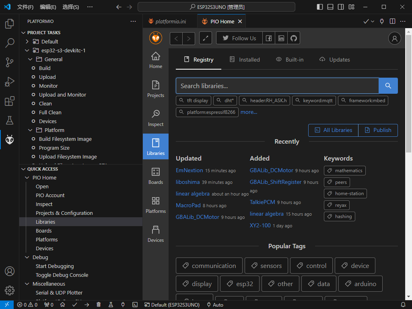Collapse the Debug quick access group

[x=27, y=257]
